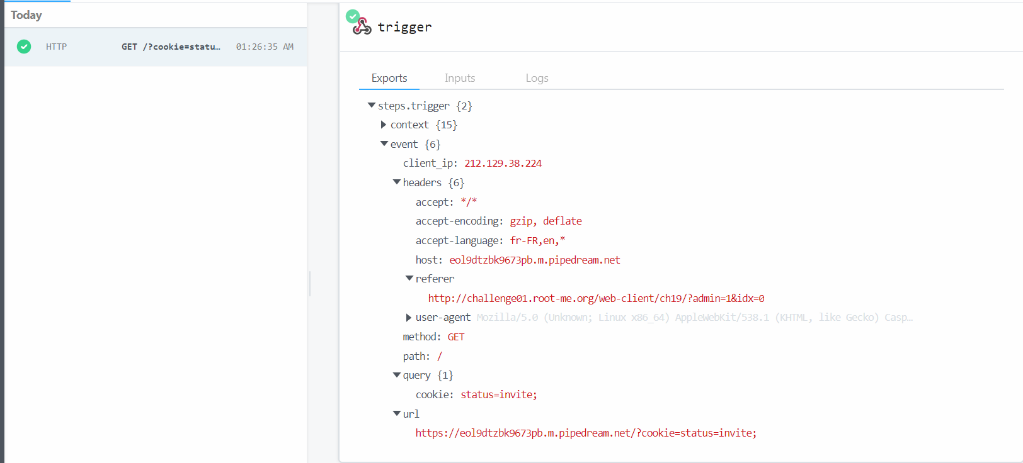The width and height of the screenshot is (1023, 463).
Task: Collapse the referer node
Action: point(409,278)
